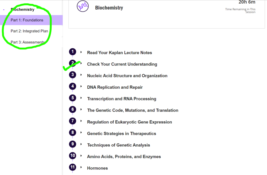
Task: Select the step 9 circle icon
Action: click(x=72, y=144)
